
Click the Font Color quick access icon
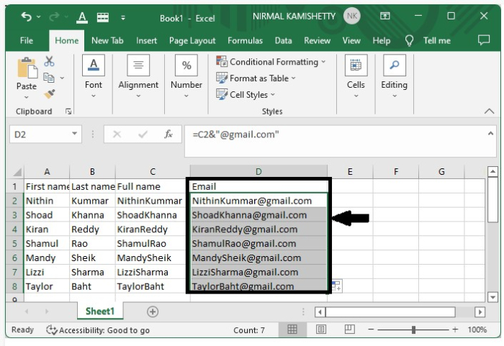pos(82,17)
